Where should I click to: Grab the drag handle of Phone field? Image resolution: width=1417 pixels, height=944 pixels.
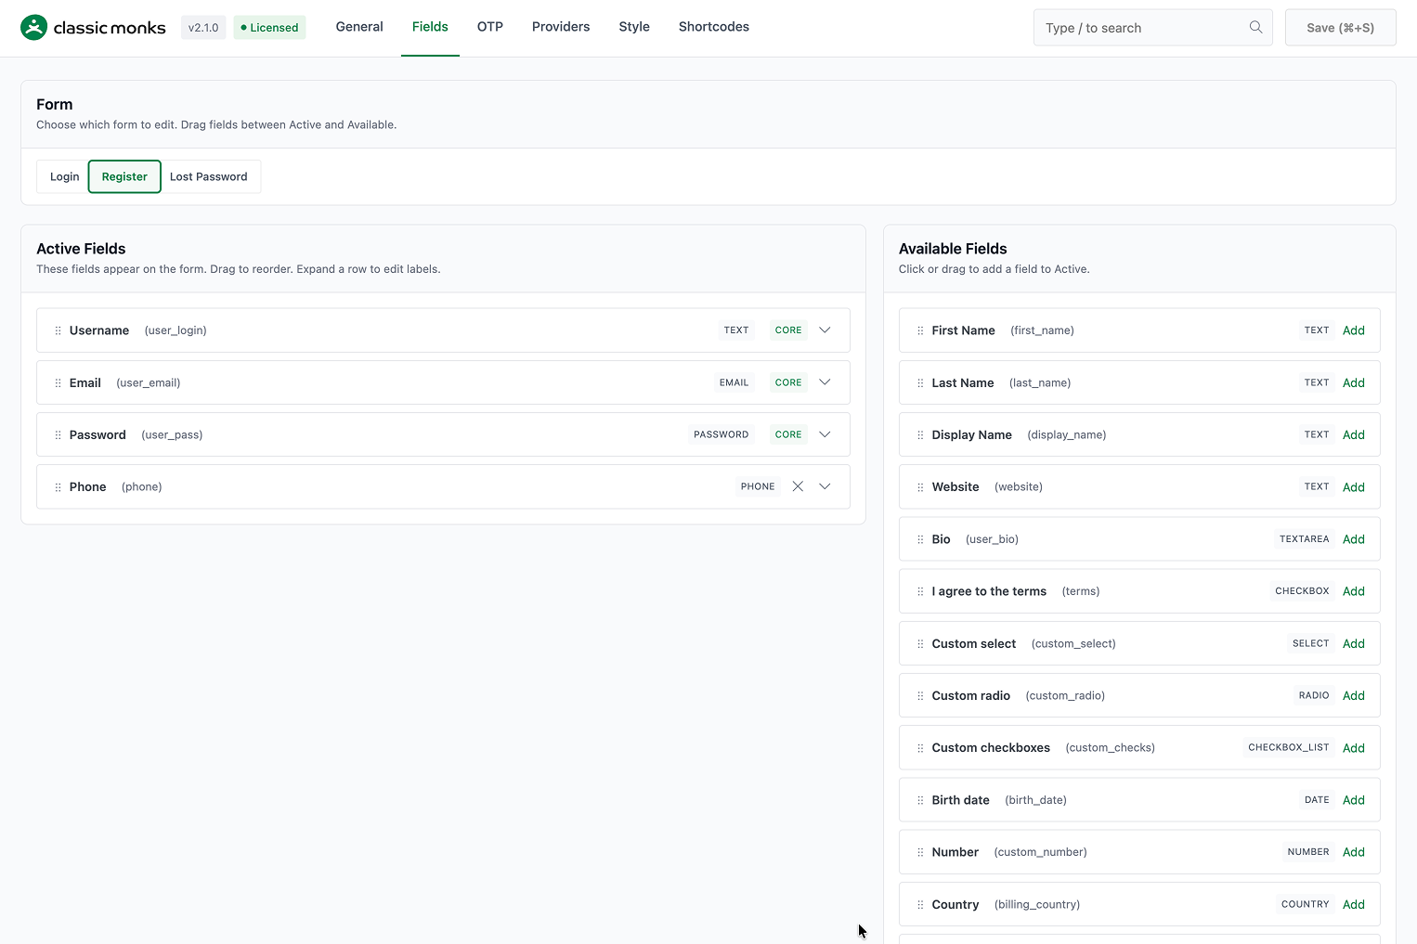pyautogui.click(x=58, y=486)
